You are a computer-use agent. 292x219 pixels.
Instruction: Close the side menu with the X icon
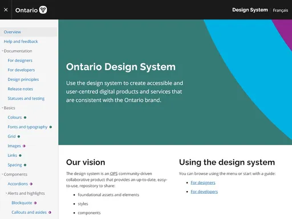click(6, 10)
